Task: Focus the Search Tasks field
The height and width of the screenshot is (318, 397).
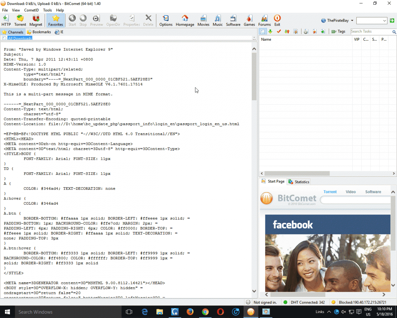Action: (371, 31)
